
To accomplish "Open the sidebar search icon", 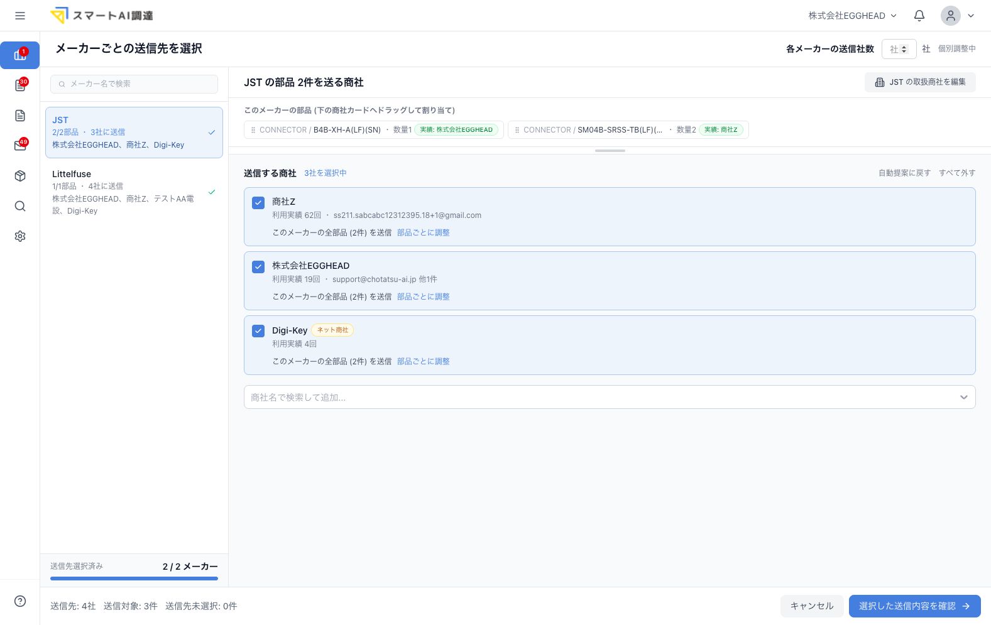I will (x=20, y=206).
